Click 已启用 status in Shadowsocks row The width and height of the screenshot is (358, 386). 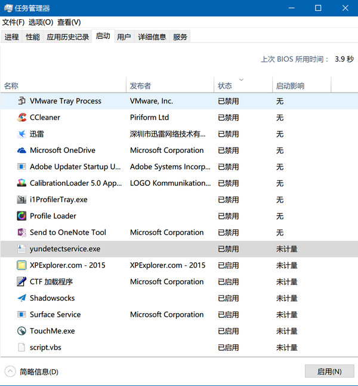click(229, 298)
